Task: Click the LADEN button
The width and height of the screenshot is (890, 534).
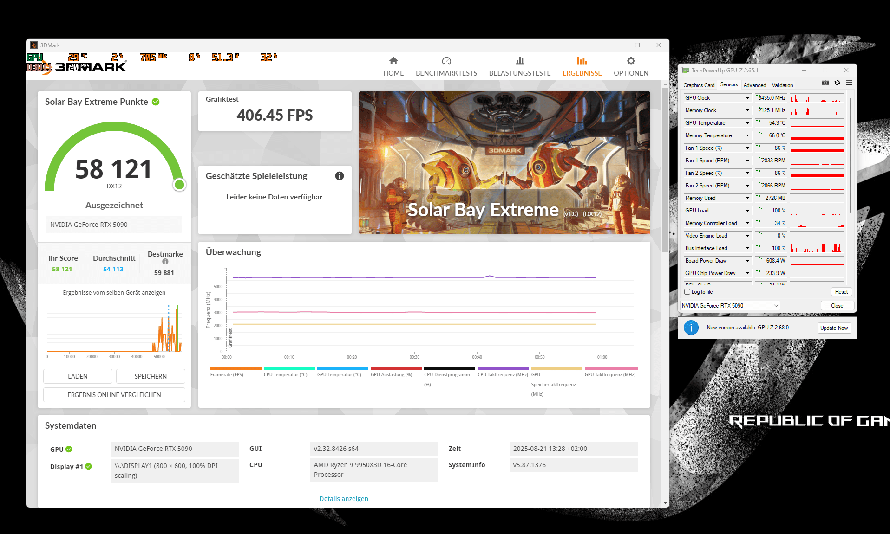Action: [x=78, y=376]
